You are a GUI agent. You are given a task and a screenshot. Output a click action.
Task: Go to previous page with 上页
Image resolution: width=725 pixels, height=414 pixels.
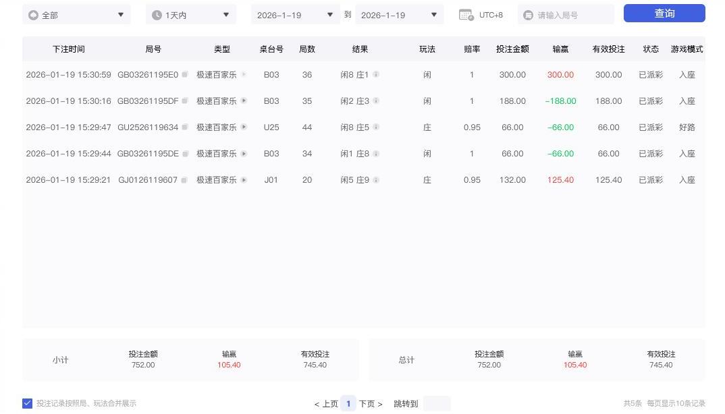pyautogui.click(x=326, y=404)
